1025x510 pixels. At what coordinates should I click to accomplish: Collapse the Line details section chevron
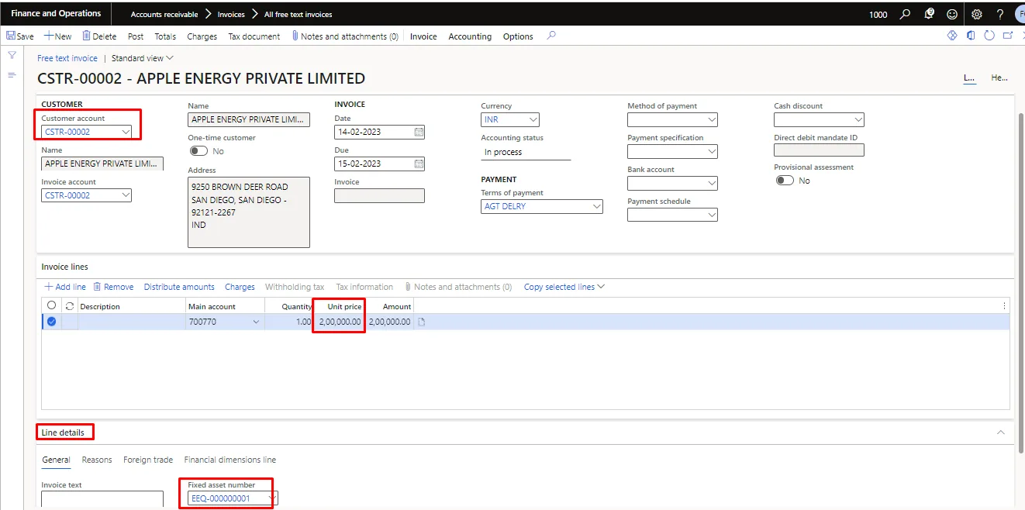pos(1001,432)
